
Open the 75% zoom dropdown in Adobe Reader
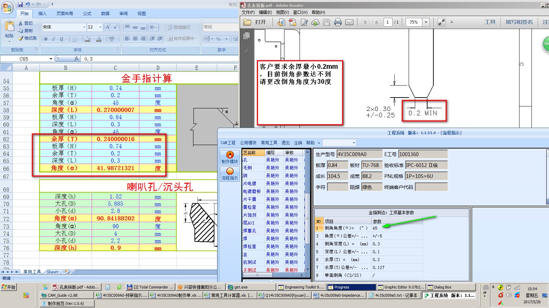(x=426, y=22)
